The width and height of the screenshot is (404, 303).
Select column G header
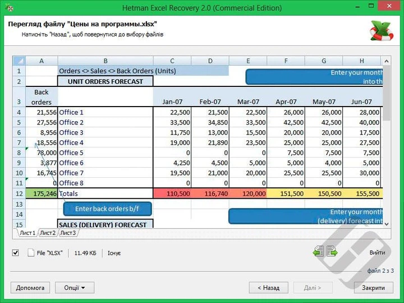(324, 61)
